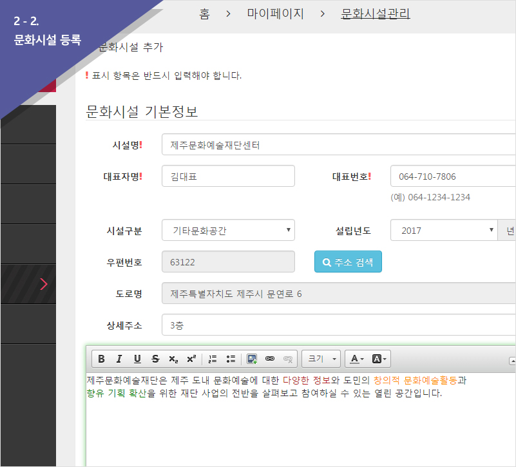Apply underline formatting in the editor
The height and width of the screenshot is (467, 516).
137,359
